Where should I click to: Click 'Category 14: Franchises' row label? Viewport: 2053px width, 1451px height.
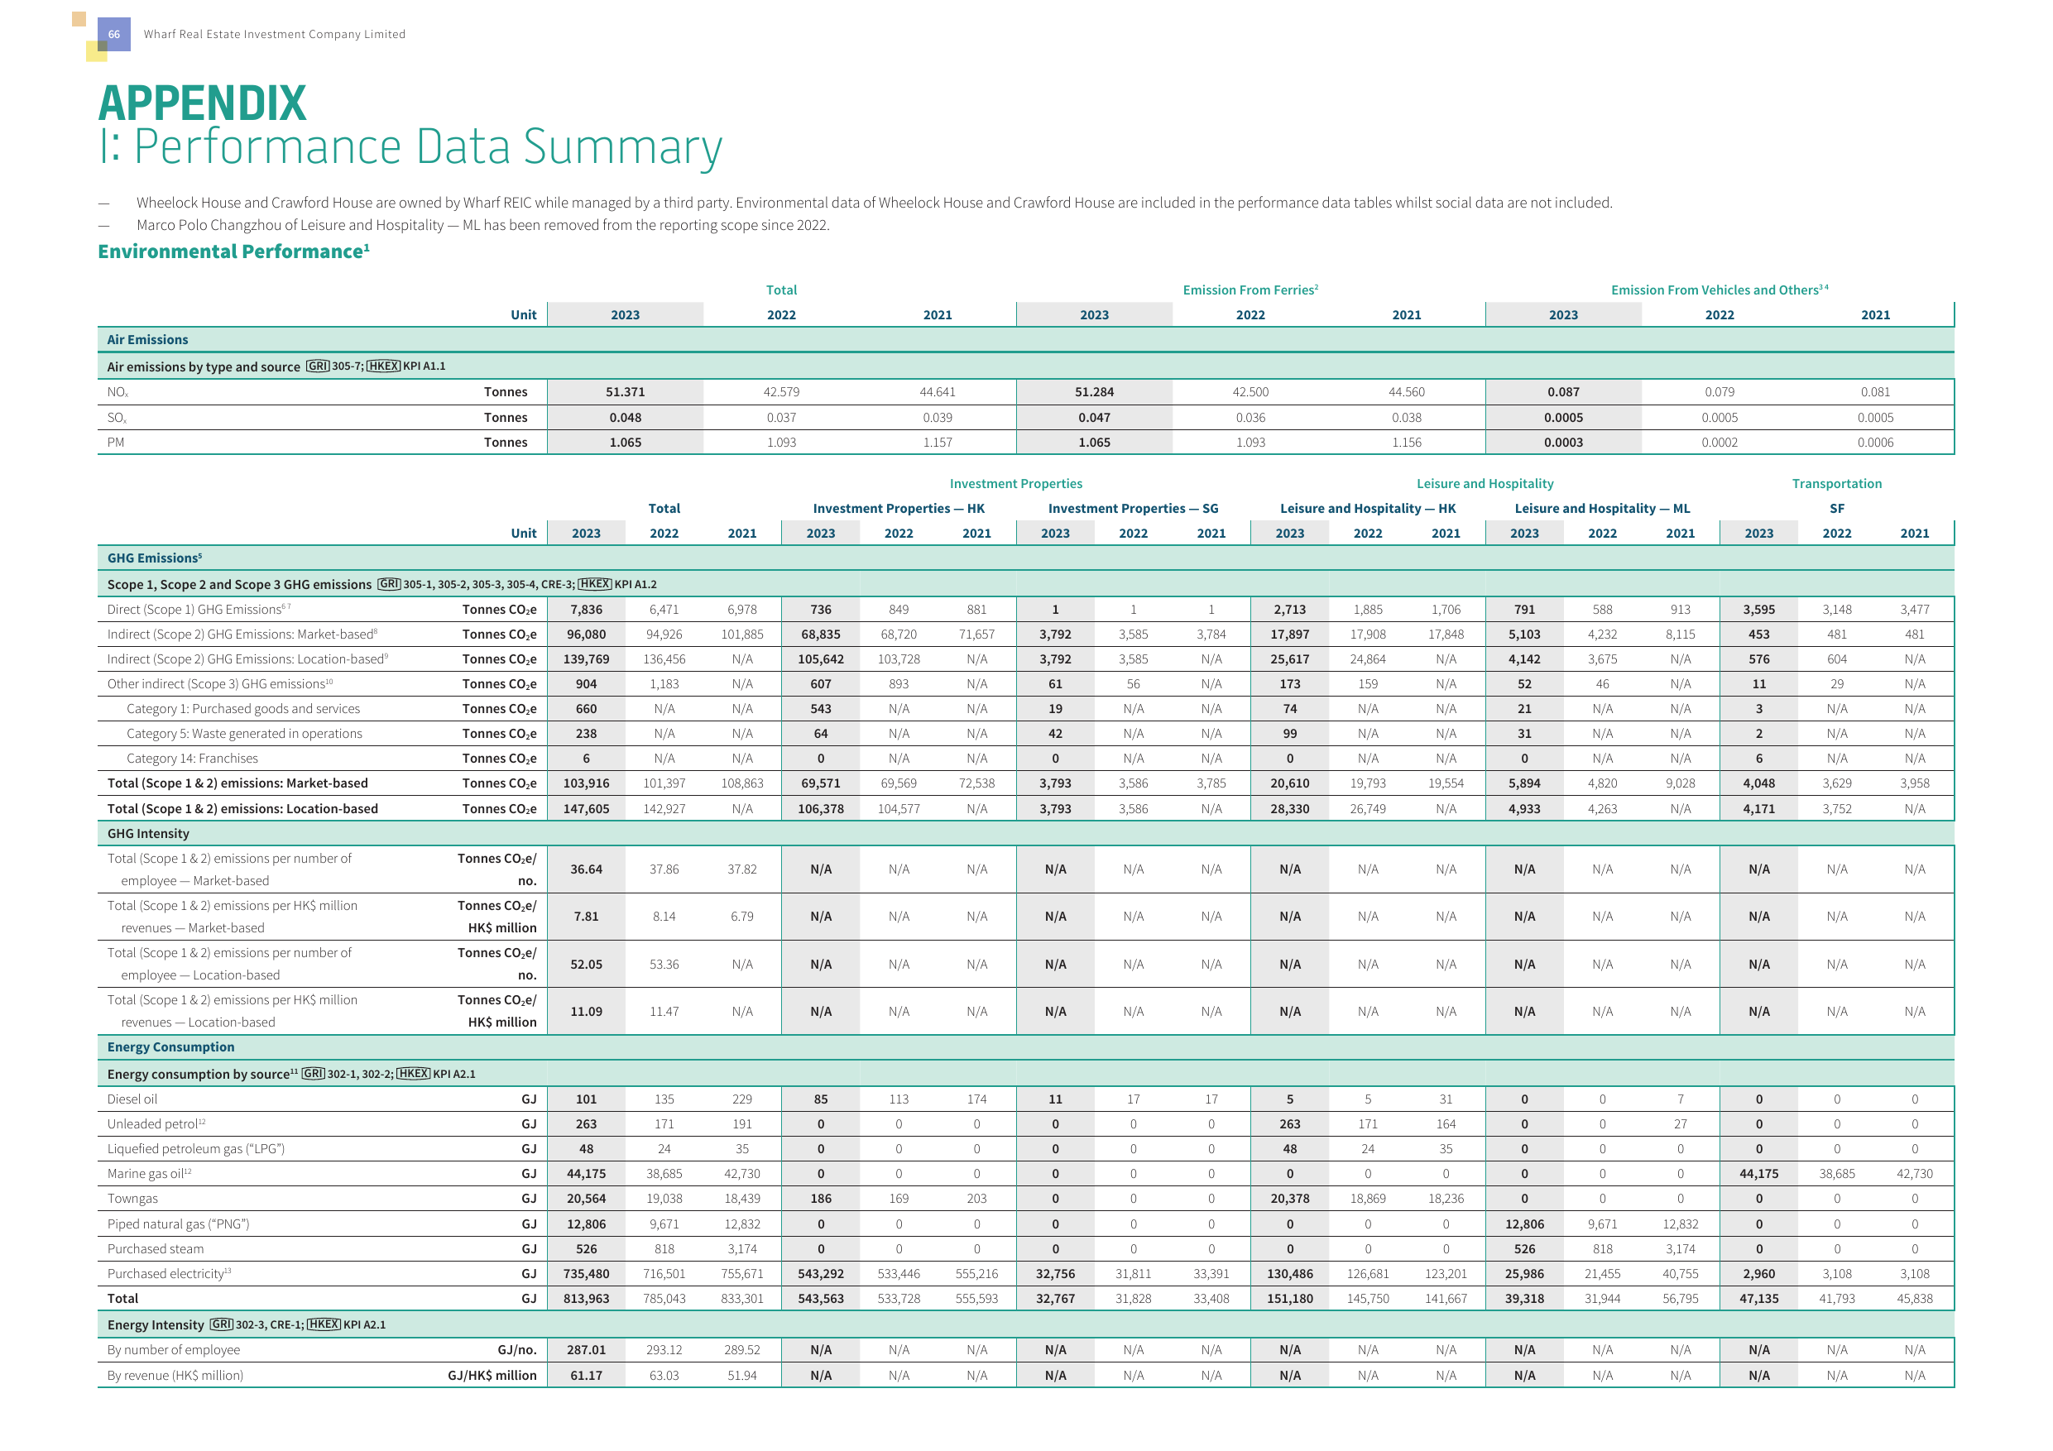(192, 759)
